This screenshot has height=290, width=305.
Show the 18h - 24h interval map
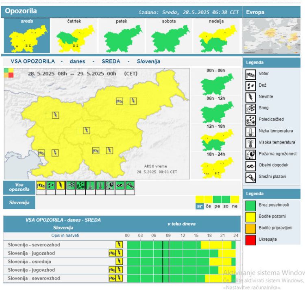pyautogui.click(x=216, y=166)
